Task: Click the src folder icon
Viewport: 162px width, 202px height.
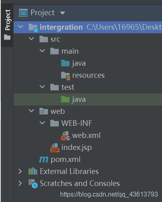Action: pyautogui.click(x=44, y=39)
